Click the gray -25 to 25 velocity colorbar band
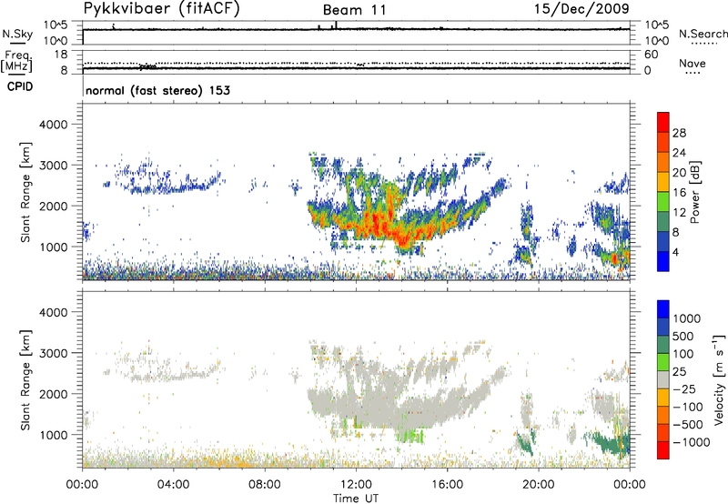This screenshot has height=504, width=728. tap(663, 379)
